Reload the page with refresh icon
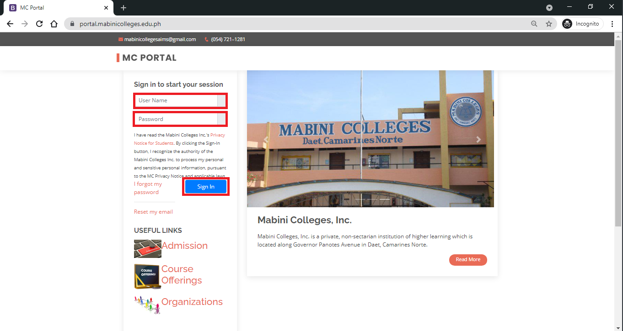Viewport: 623px width, 331px height. [x=39, y=24]
